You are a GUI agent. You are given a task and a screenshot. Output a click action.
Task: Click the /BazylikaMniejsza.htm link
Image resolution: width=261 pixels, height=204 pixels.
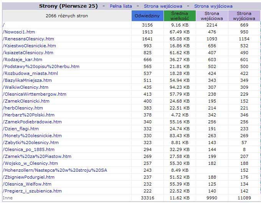coord(27,80)
